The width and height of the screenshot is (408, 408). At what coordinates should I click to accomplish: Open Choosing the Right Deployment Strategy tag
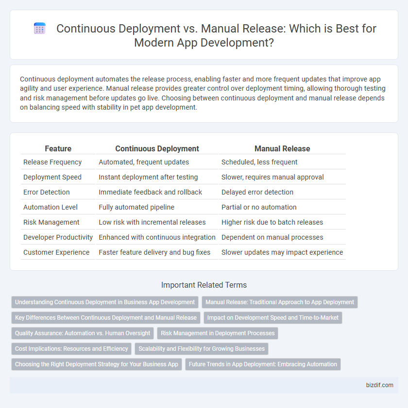point(96,364)
